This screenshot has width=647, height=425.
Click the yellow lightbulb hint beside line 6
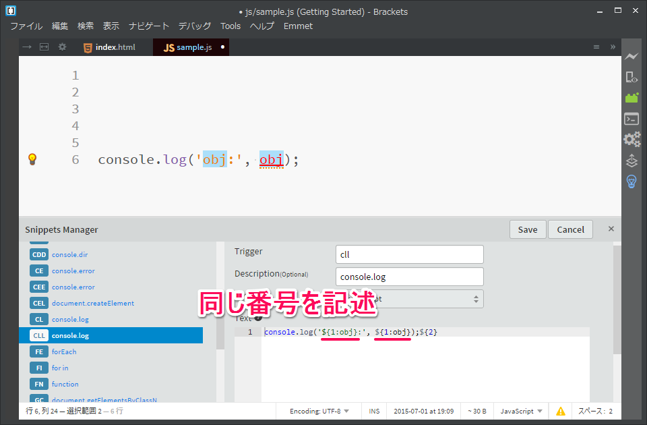point(32,159)
